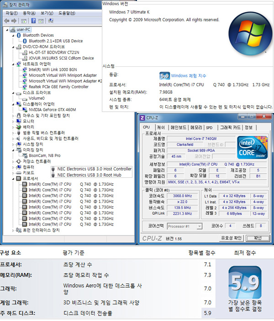Select Intel(R) WiFi Link 1000 BGN adapter
Screen dimensions: 274x321
tap(53, 70)
